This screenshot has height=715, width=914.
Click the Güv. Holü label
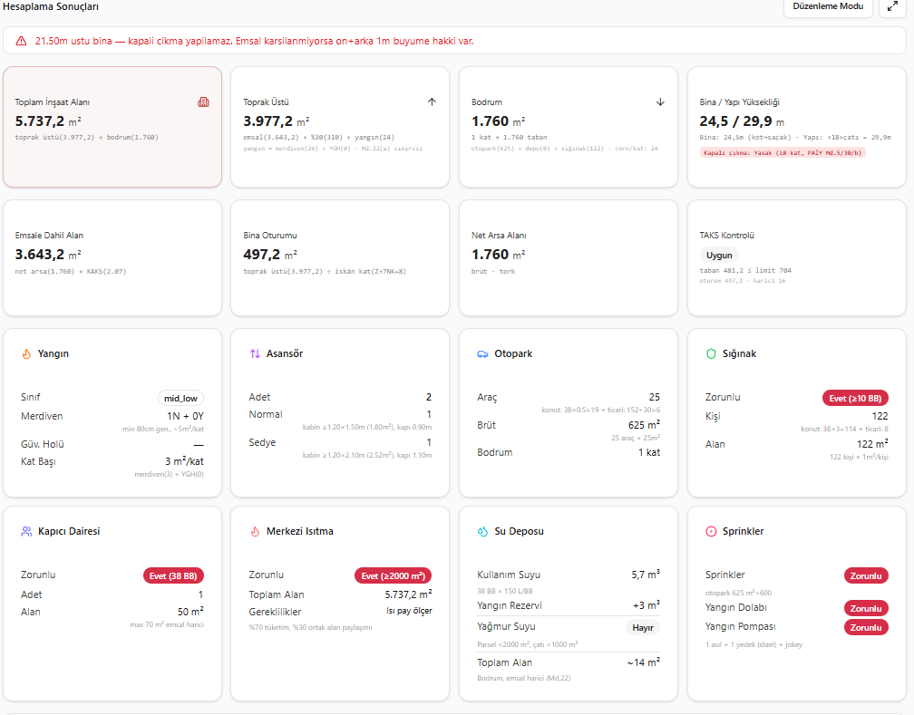43,444
